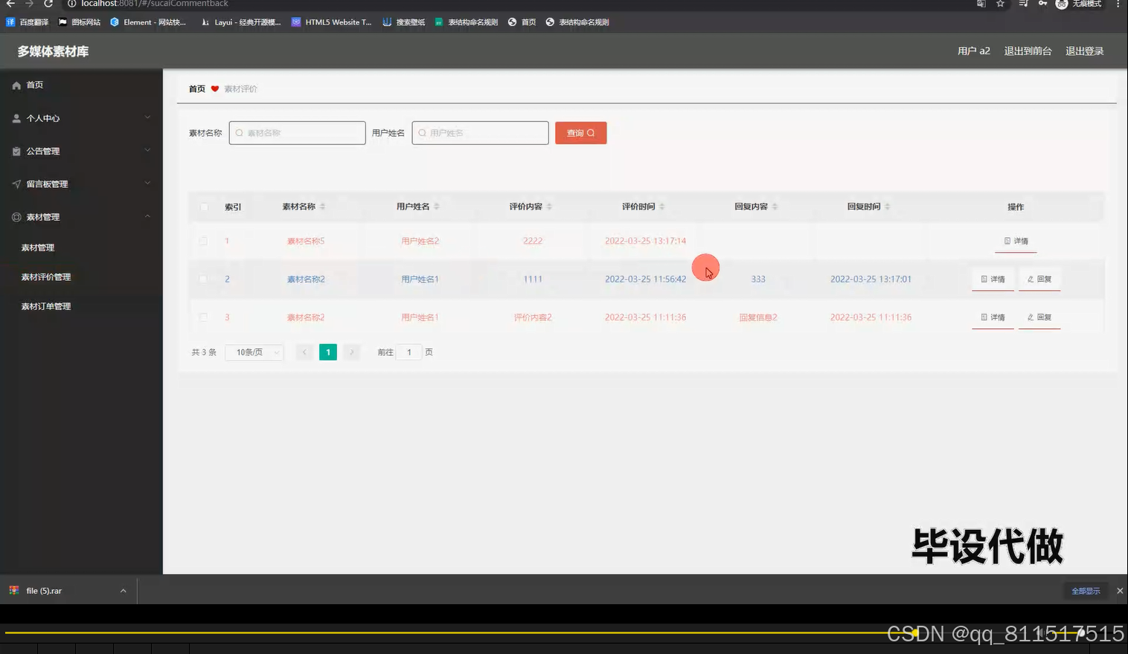Open the 素材管理 submenu item
Image resolution: width=1128 pixels, height=654 pixels.
click(x=38, y=247)
